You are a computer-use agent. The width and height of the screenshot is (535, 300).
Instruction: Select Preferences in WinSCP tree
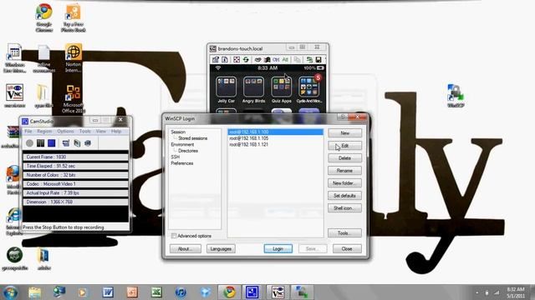[x=182, y=163]
